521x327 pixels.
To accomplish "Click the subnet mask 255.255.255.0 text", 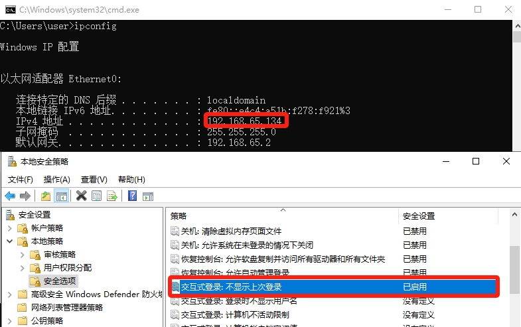I will pyautogui.click(x=242, y=132).
